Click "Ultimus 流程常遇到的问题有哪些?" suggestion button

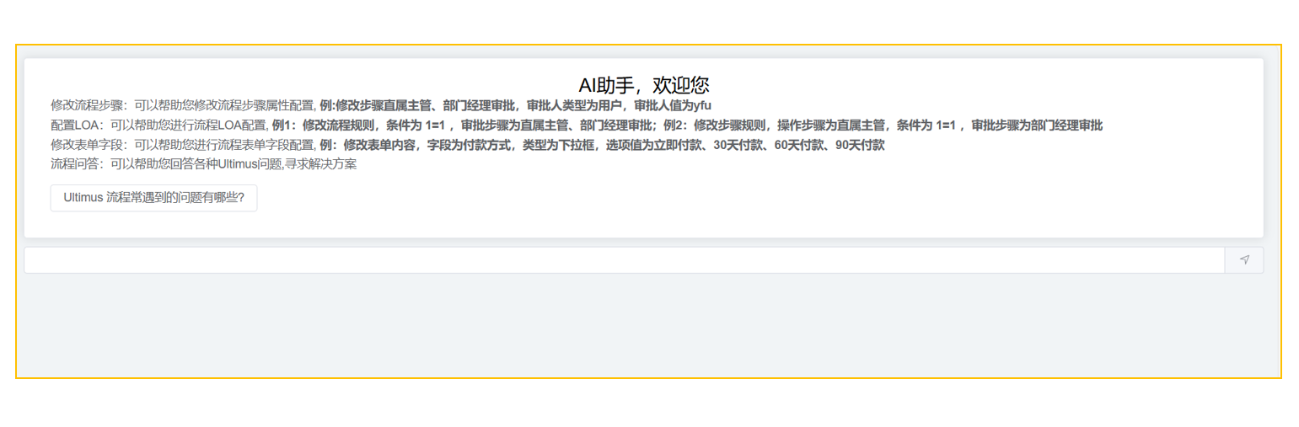[153, 198]
